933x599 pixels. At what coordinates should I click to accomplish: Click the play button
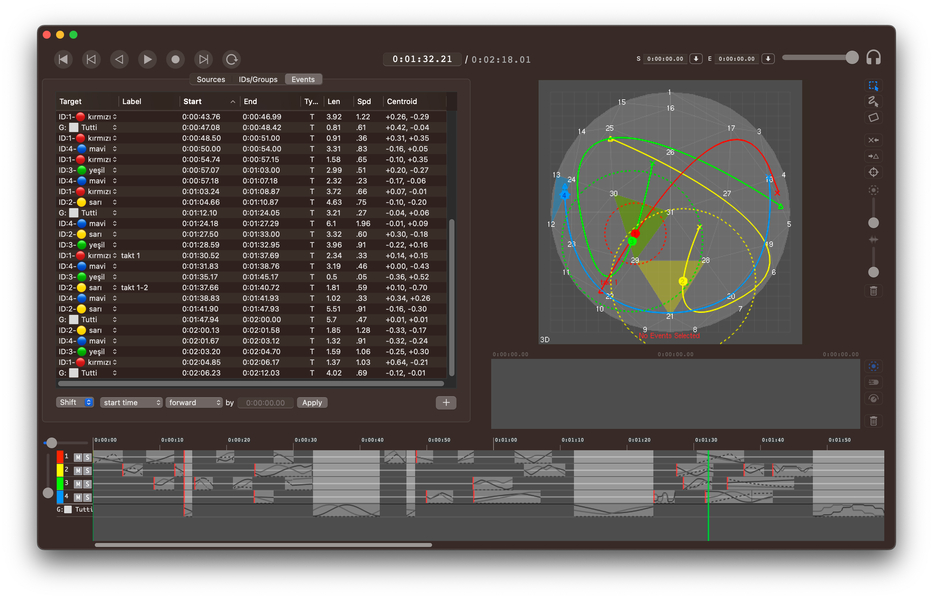click(147, 59)
